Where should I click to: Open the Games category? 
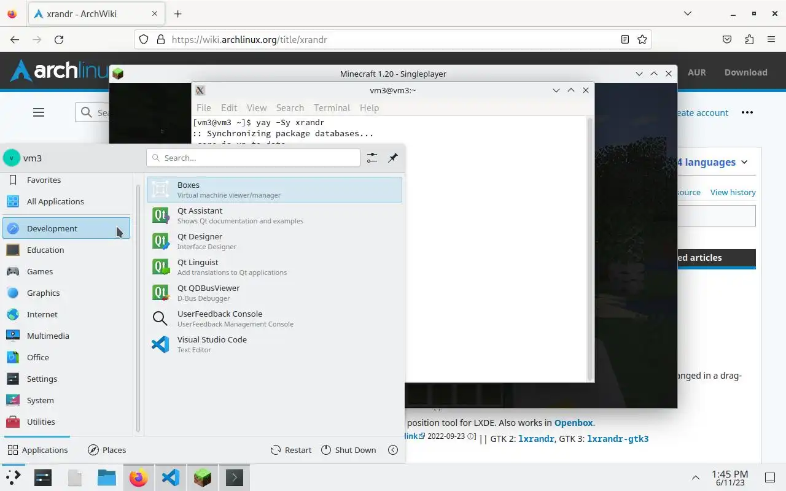[66, 271]
